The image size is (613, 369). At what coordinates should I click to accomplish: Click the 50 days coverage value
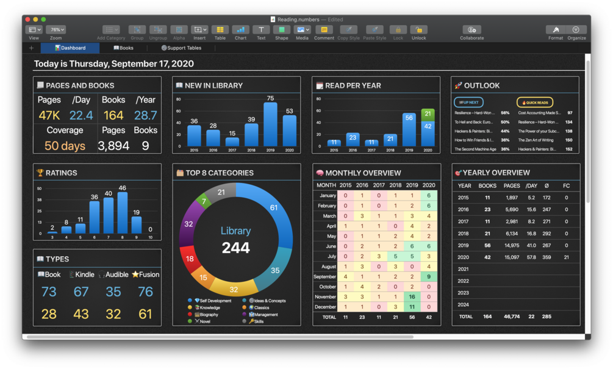[x=65, y=146]
